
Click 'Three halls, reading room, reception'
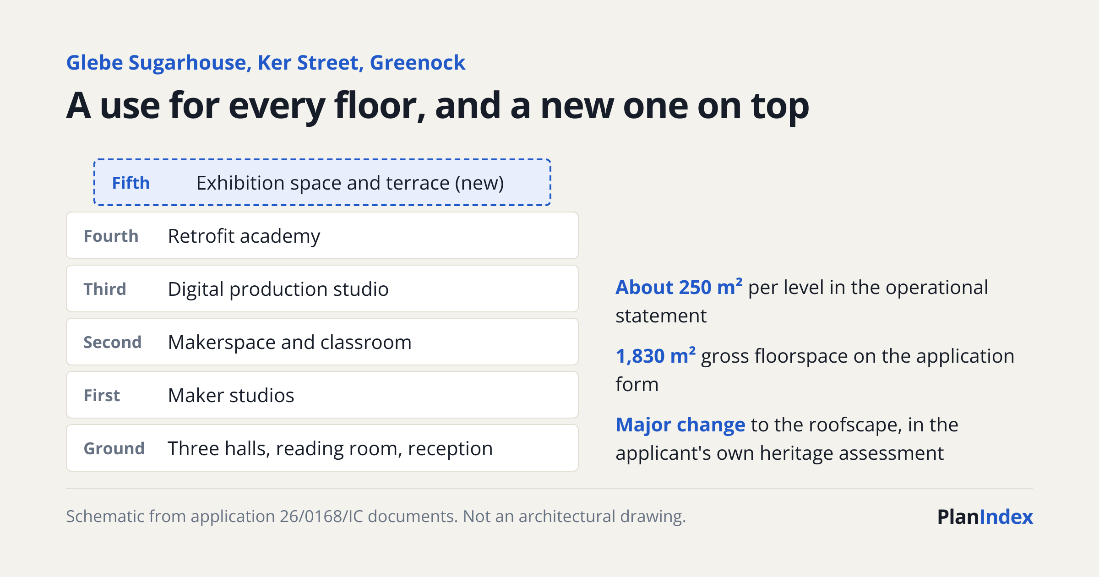click(x=331, y=449)
